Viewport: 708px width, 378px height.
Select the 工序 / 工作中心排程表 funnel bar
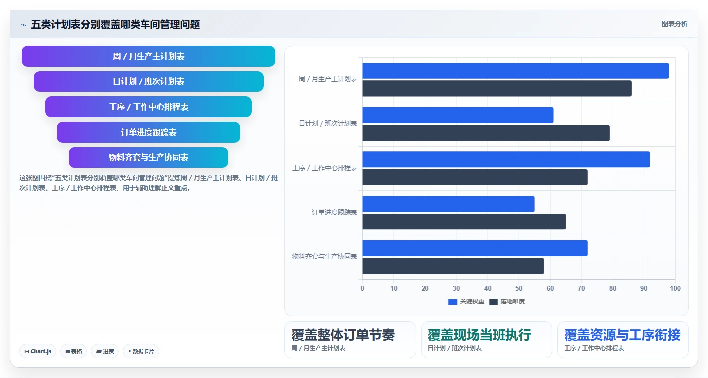(x=148, y=107)
